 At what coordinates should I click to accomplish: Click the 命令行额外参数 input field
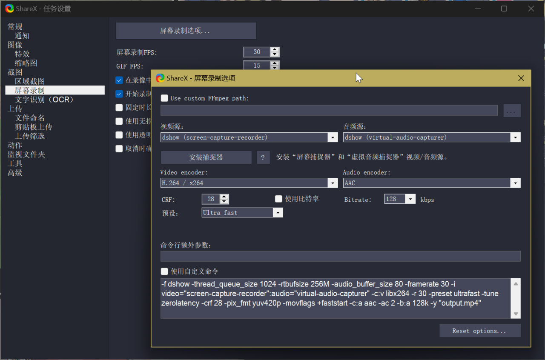tap(341, 256)
